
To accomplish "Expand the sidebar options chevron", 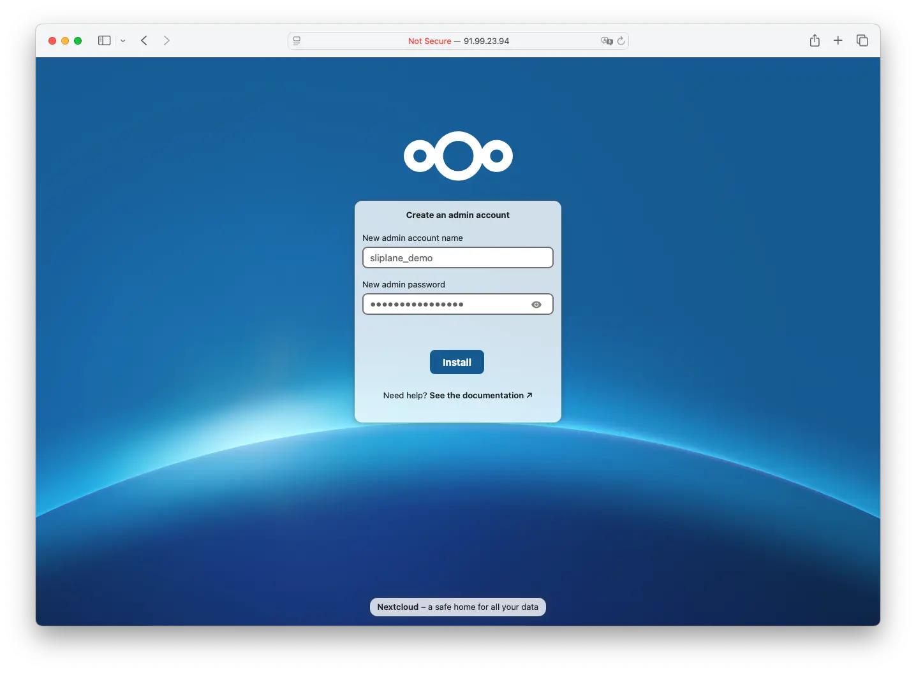I will point(123,41).
